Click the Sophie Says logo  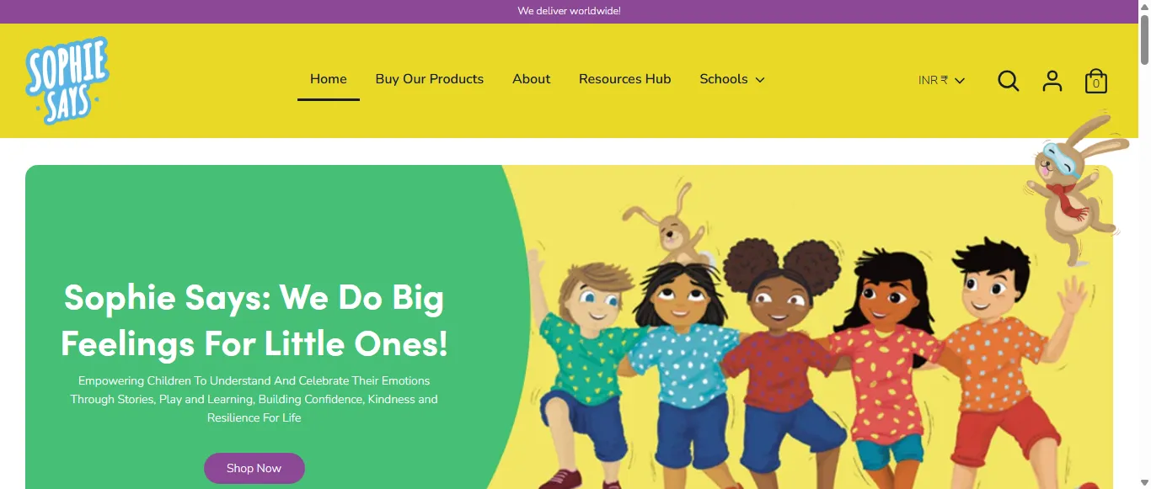[67, 81]
